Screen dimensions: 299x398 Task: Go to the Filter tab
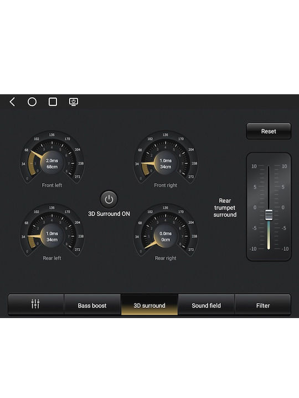[263, 305]
